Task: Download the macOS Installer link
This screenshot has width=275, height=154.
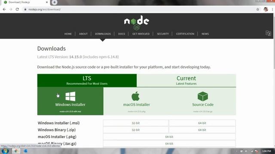Action: (137, 101)
